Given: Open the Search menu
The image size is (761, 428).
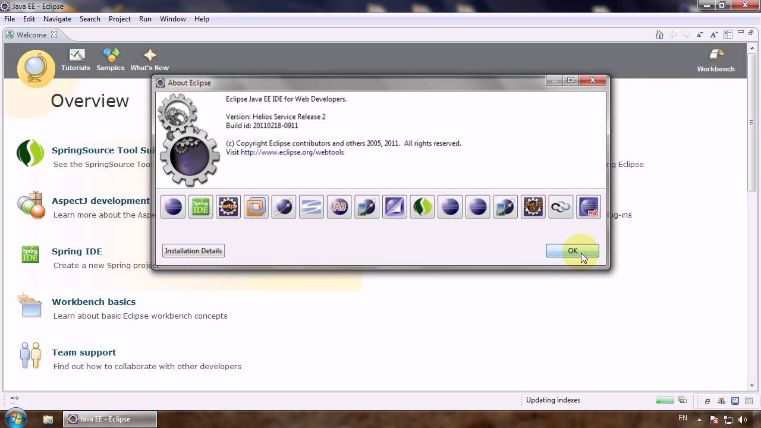Looking at the screenshot, I should click(x=90, y=19).
